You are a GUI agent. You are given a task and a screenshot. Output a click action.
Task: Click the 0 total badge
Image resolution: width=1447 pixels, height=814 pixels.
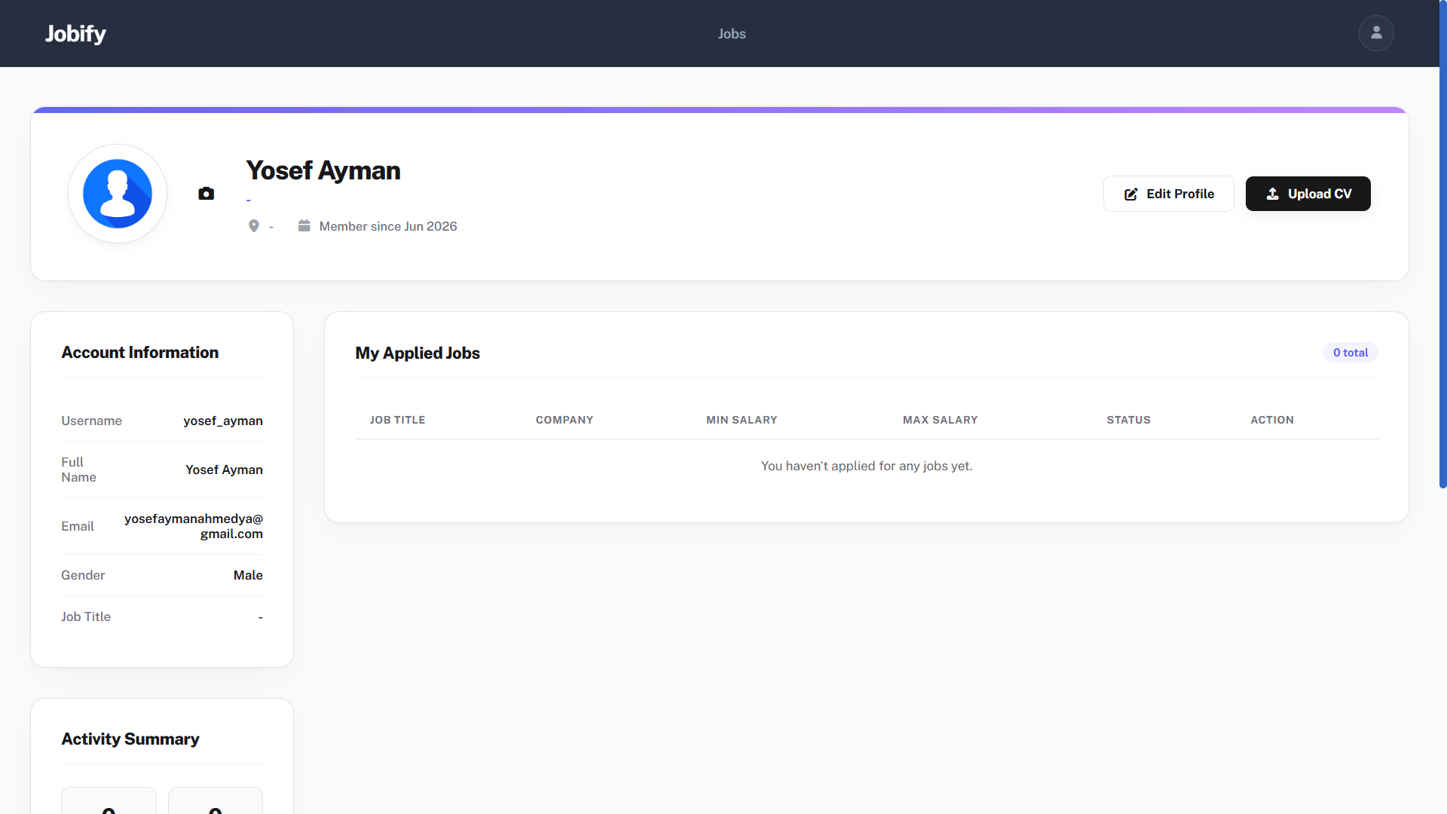[x=1351, y=353]
